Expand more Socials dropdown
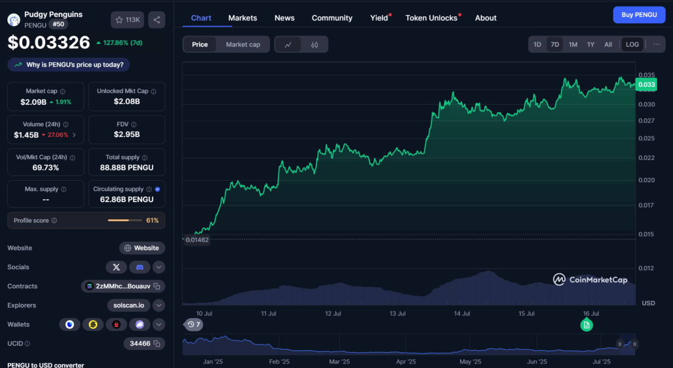Screen dimensions: 673x368 (x=159, y=267)
